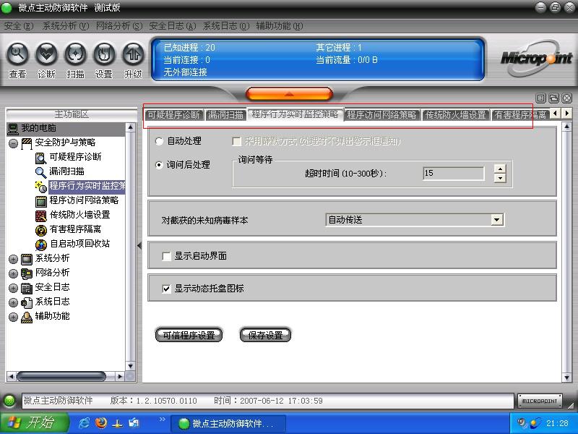Image resolution: width=578 pixels, height=434 pixels.
Task: Open 自启动项回收站 in the sidebar tree
Action: pyautogui.click(x=79, y=244)
